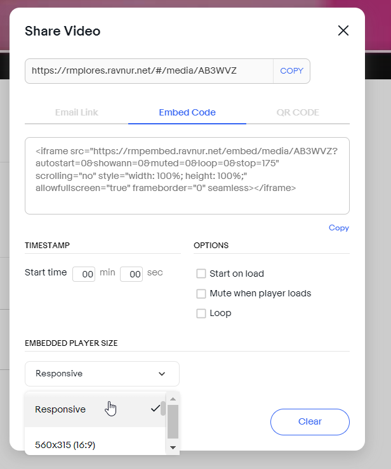
Task: Check Mute when player loads
Action: [201, 293]
